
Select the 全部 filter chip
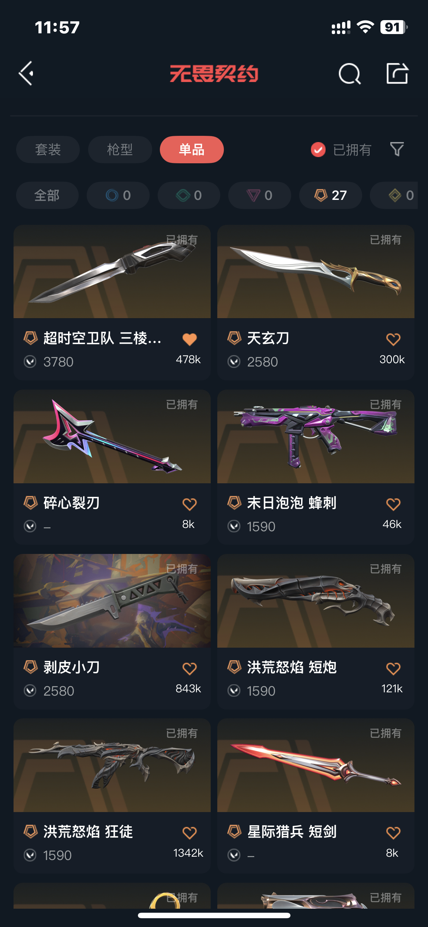pyautogui.click(x=47, y=196)
